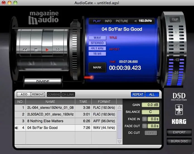This screenshot has width=194, height=154.
Task: Enable the FADE OUT checkbox
Action: [144, 126]
